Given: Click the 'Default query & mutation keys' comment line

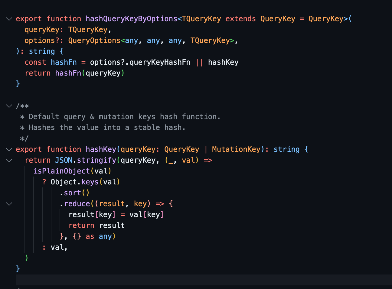Looking at the screenshot, I should point(124,117).
